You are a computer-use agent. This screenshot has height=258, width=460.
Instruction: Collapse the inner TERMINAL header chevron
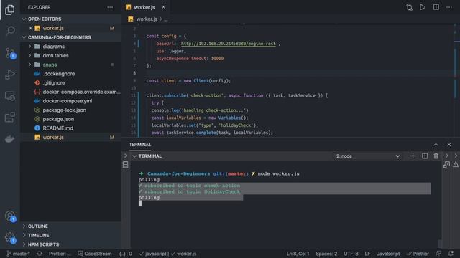(134, 156)
